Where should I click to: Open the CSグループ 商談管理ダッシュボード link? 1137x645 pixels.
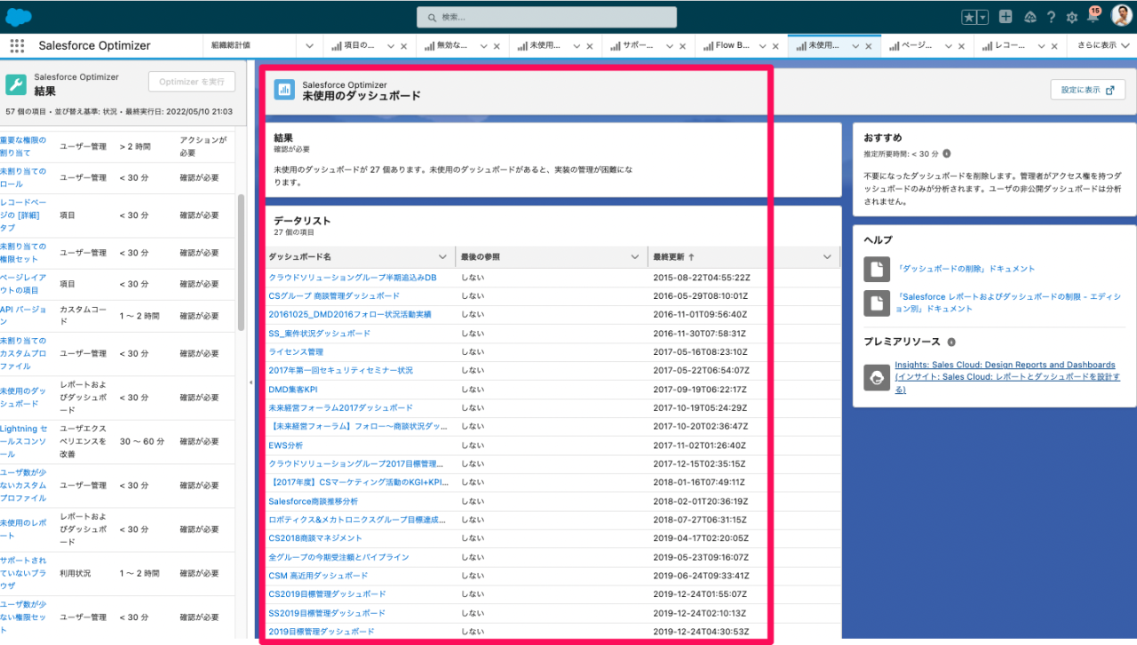[334, 296]
